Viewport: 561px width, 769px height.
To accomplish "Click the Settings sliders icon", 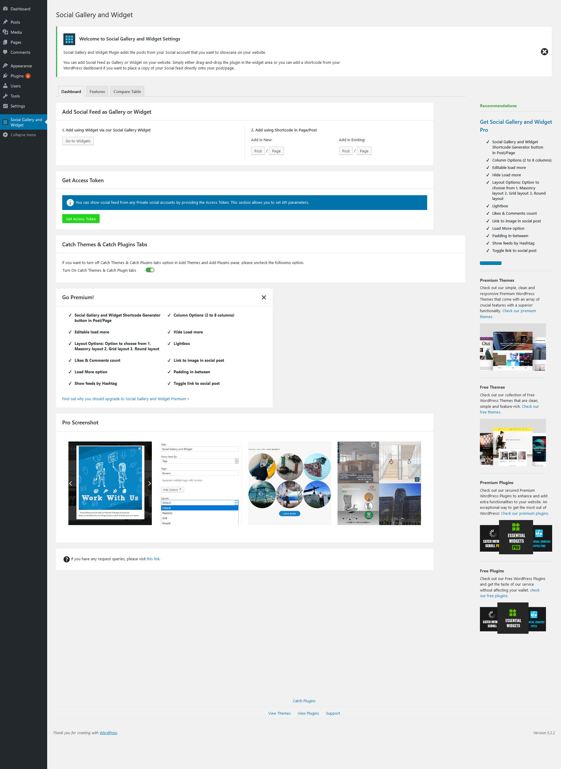I will [x=5, y=106].
